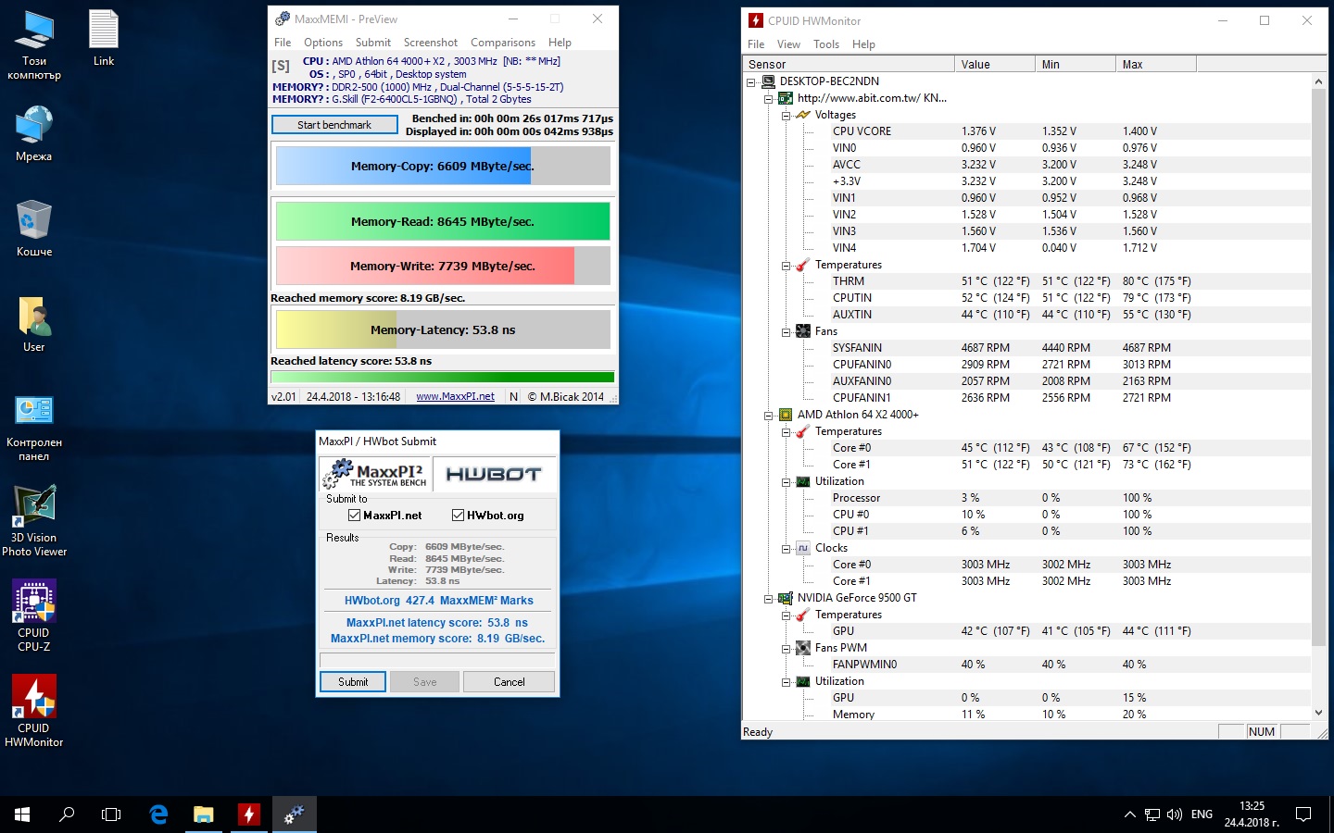Switch to MaxxMEM taskbar button
1334x833 pixels.
click(x=294, y=814)
